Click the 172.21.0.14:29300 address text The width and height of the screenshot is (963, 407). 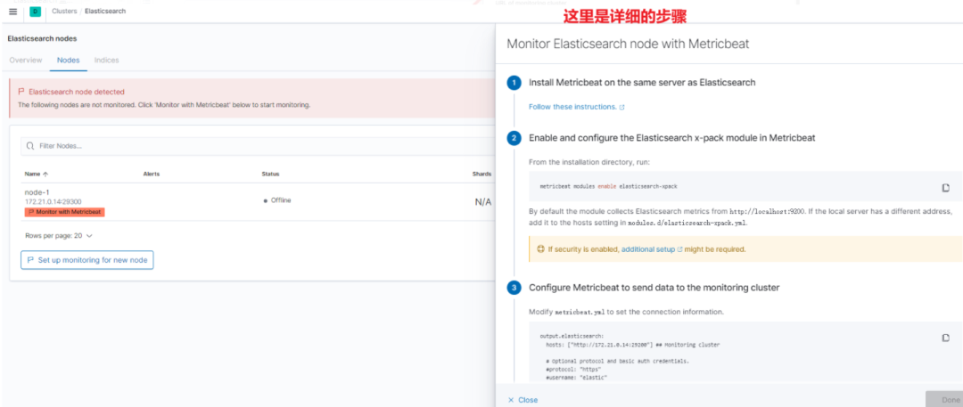click(53, 201)
